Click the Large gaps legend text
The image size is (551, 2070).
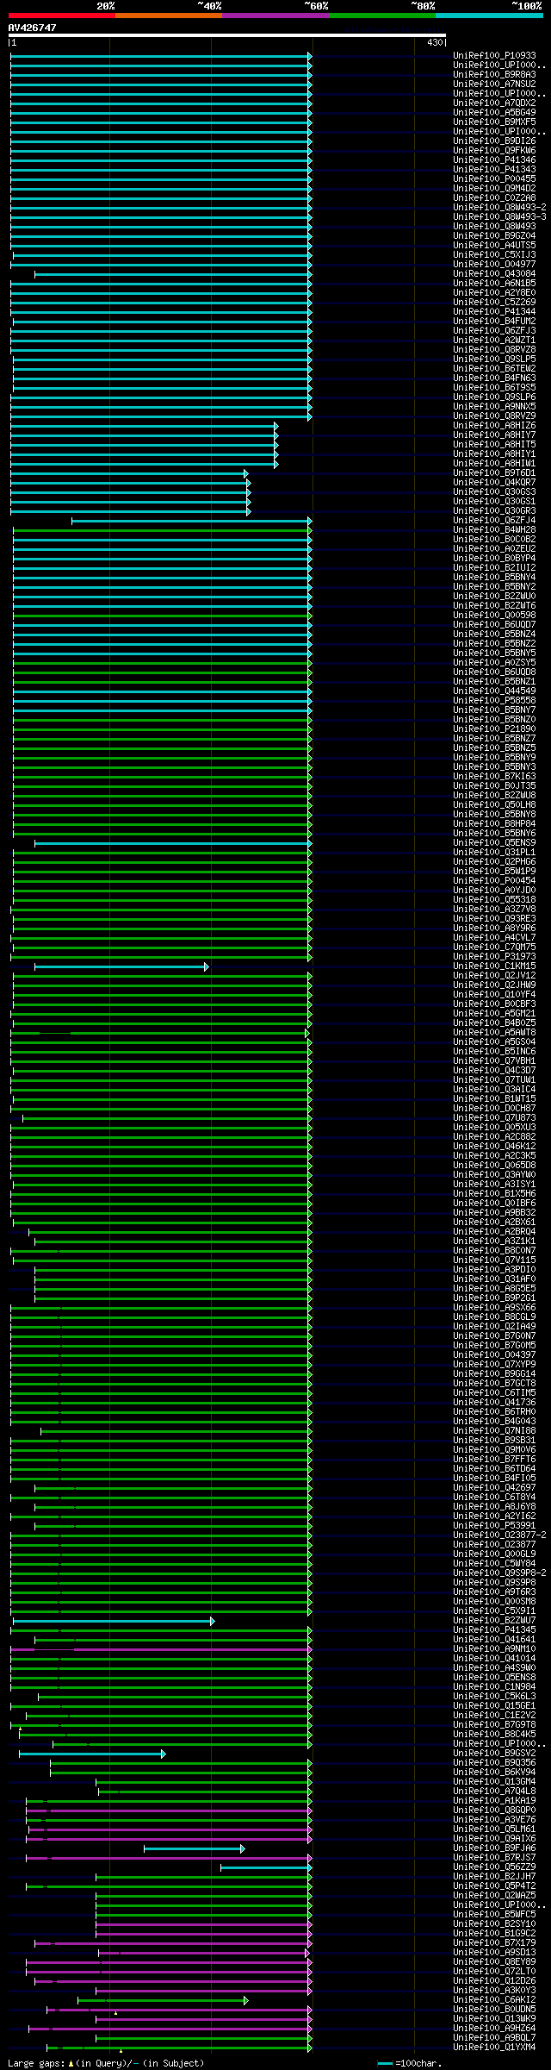point(106,2063)
